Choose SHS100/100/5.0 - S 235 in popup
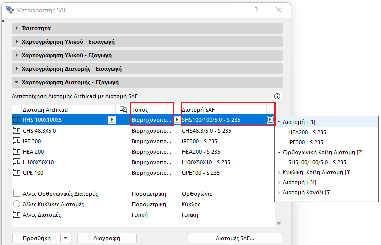 tap(317, 162)
